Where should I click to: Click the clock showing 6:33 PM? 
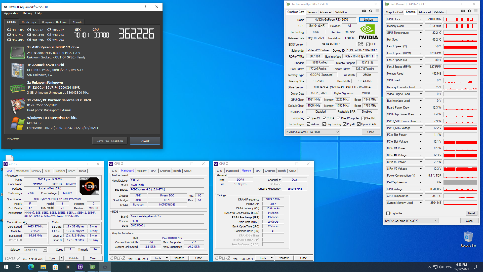[461, 265]
